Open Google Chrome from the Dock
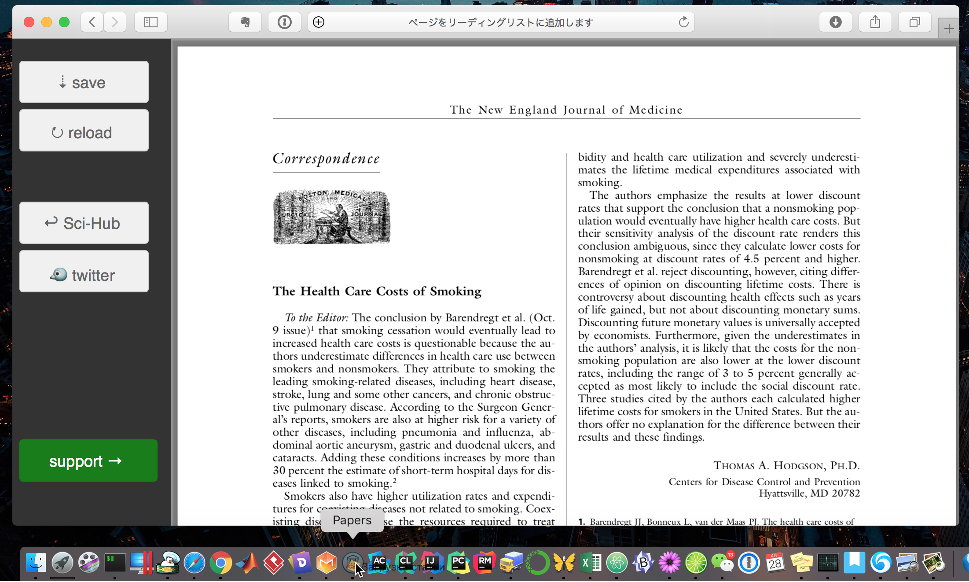969x582 pixels. tap(221, 563)
